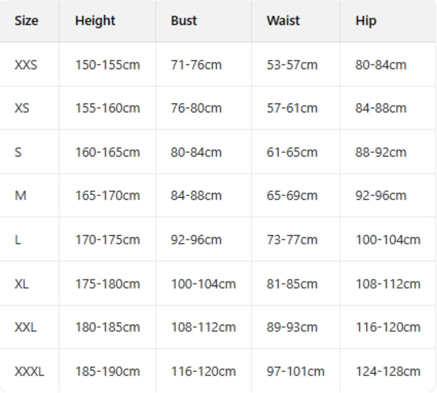Click the bust value for size XS

coord(196,108)
